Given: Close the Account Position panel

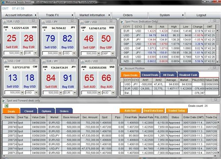Looking at the screenshot, I should click(x=215, y=67).
